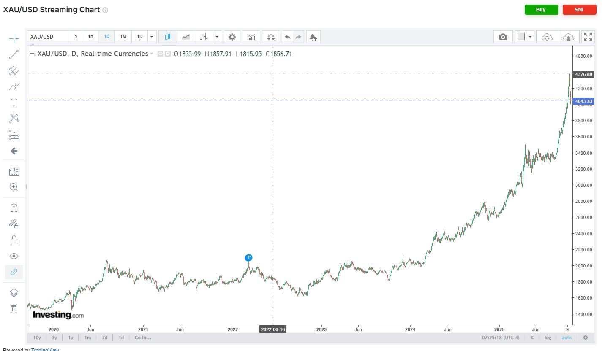
Task: Load a saved chart layout from cloud
Action: 547,37
